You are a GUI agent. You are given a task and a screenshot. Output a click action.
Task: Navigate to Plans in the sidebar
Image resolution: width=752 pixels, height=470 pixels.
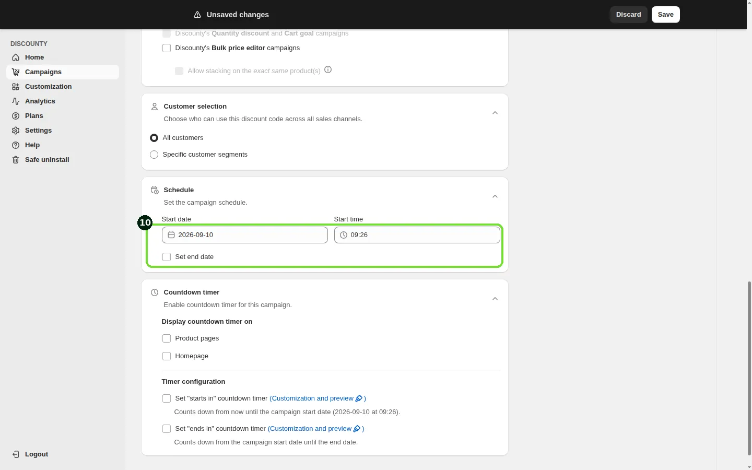click(x=63, y=116)
